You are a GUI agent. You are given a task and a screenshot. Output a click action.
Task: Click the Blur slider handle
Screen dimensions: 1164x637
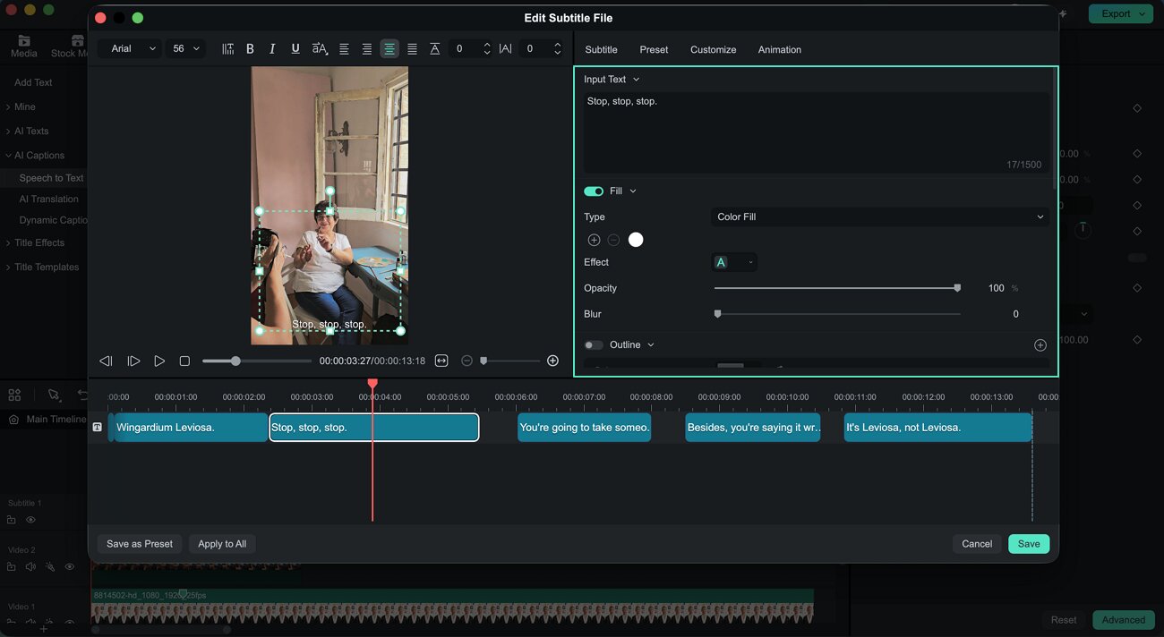point(717,314)
